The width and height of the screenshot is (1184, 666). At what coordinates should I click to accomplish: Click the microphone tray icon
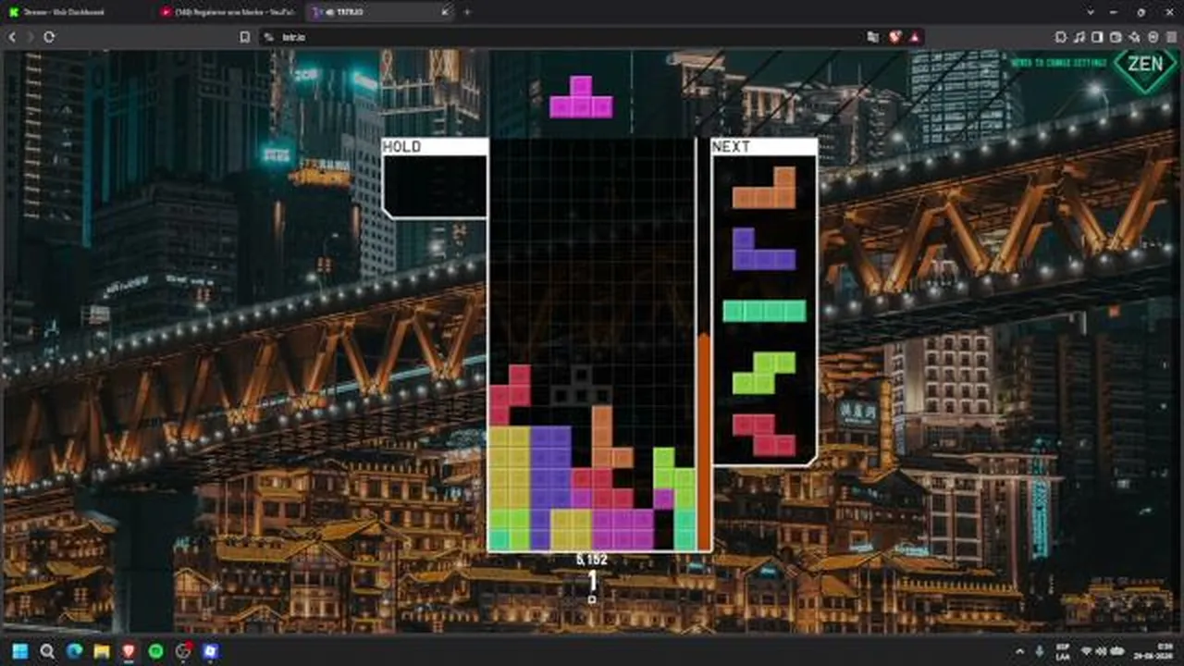point(1040,651)
